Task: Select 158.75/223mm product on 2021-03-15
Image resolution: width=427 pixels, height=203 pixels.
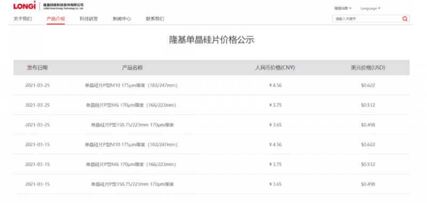Action: tap(132, 184)
